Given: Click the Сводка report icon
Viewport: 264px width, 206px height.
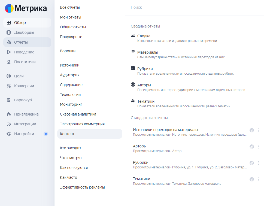Looking at the screenshot, I should click(133, 35).
